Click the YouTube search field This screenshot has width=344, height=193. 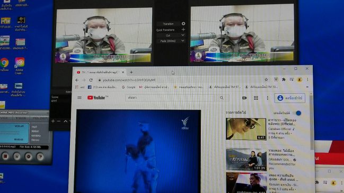170,98
